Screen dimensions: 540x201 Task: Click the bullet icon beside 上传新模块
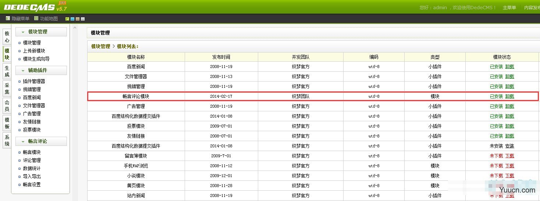pyautogui.click(x=19, y=51)
